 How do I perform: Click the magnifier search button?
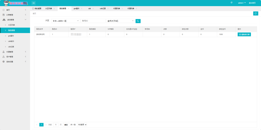pos(138,21)
